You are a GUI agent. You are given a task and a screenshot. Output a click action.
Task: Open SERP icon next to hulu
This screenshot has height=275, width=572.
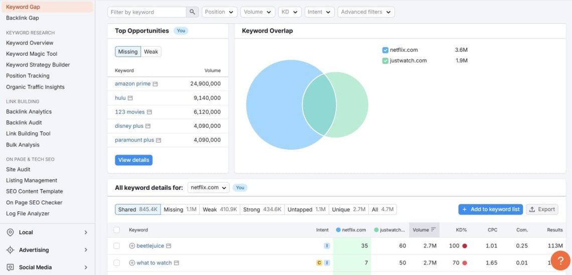[130, 98]
